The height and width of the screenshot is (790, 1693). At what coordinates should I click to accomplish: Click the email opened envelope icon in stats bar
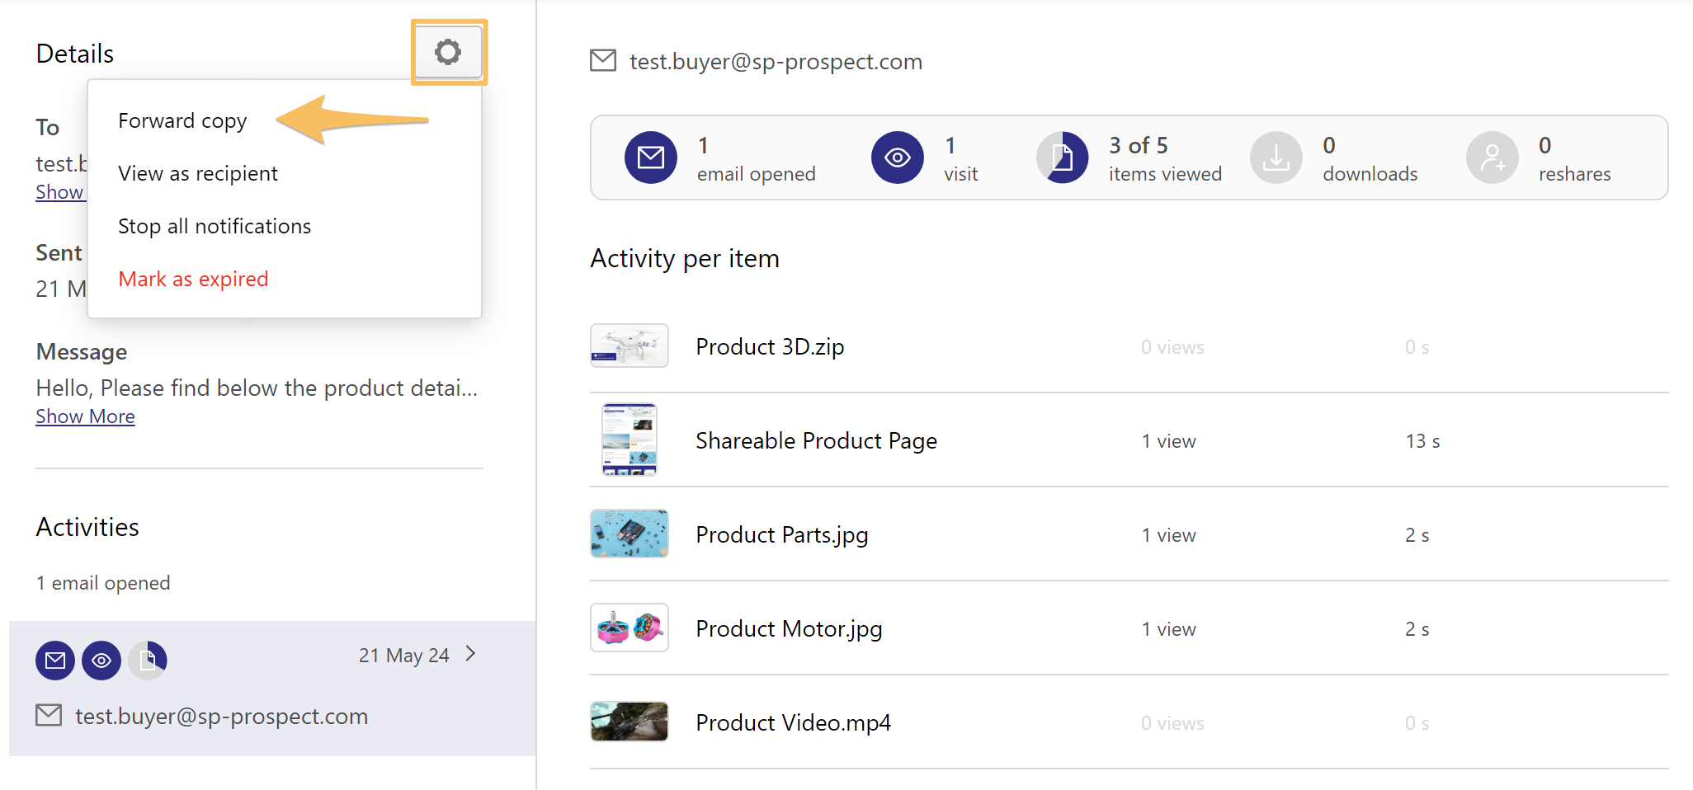pyautogui.click(x=650, y=158)
